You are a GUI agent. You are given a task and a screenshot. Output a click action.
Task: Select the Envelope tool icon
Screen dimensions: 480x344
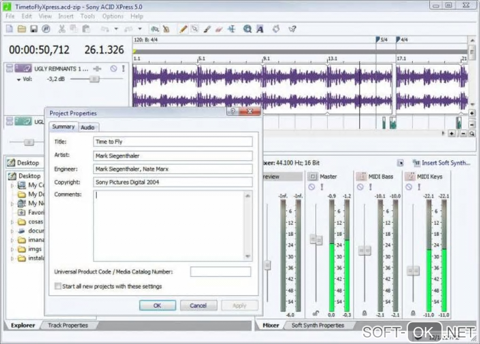[x=232, y=29]
